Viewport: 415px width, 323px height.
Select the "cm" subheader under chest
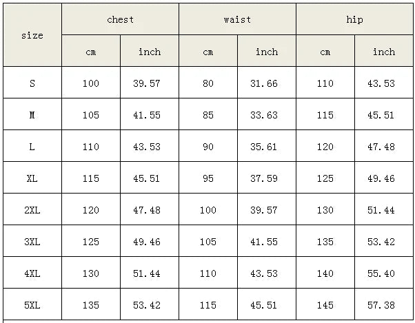click(91, 52)
